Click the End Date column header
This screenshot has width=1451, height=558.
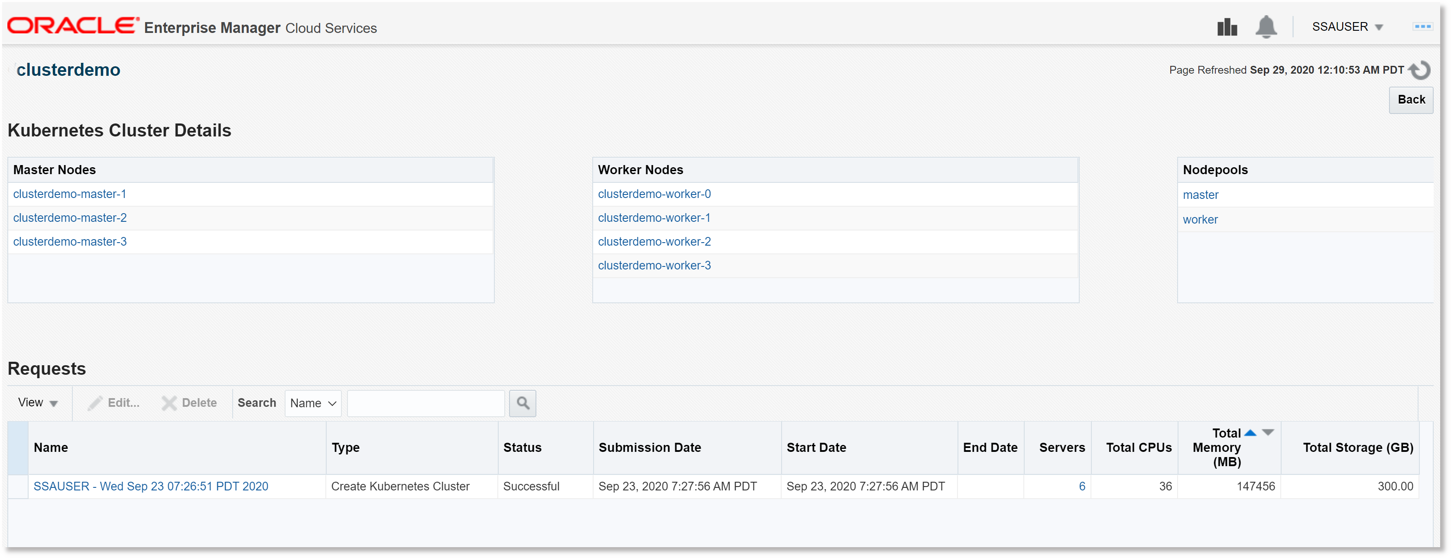tap(990, 448)
